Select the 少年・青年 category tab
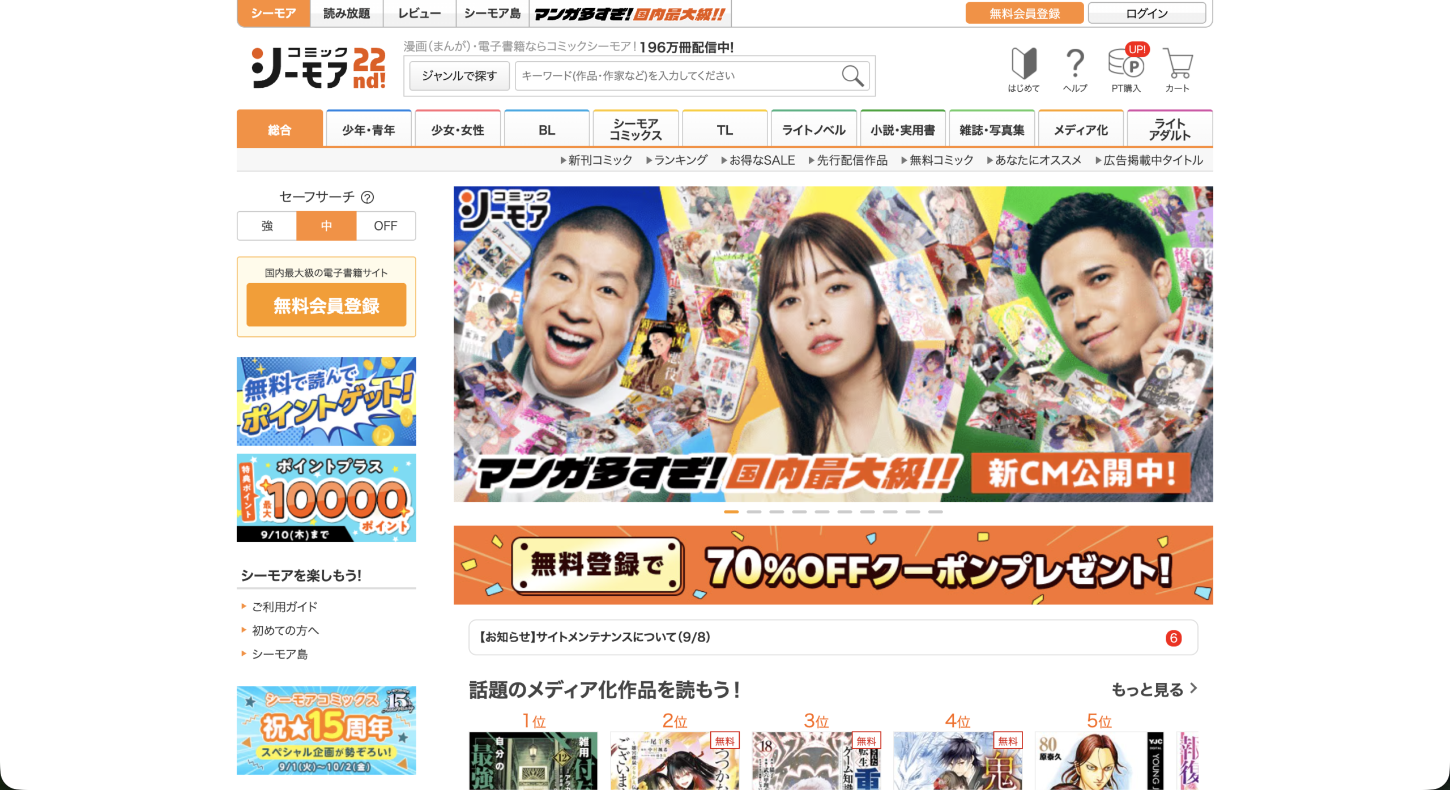1450x790 pixels. tap(369, 129)
